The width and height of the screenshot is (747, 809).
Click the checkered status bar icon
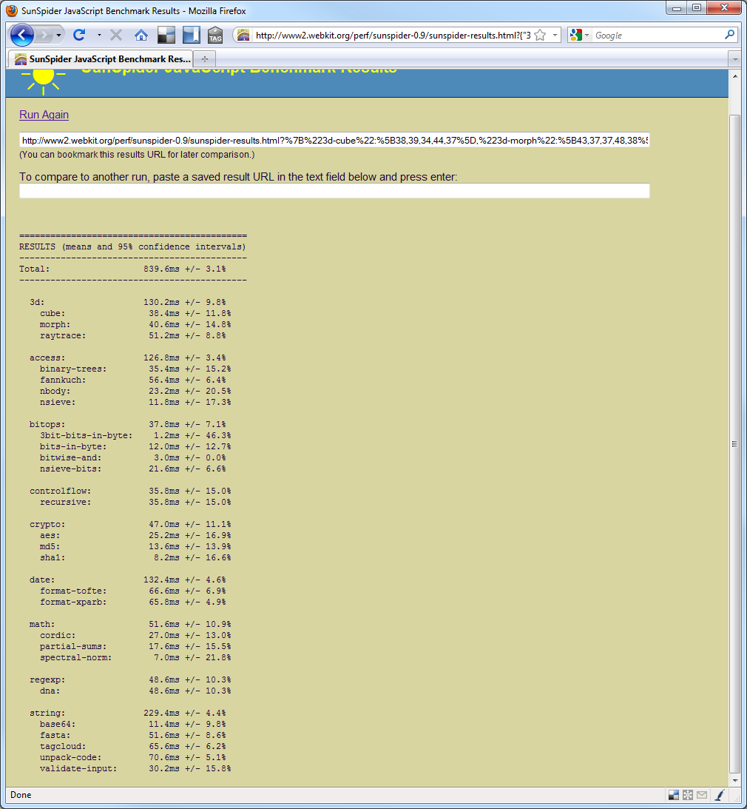coord(673,794)
